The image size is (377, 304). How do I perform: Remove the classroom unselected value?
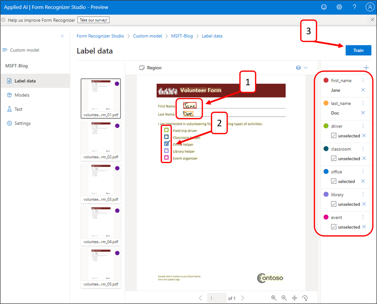[x=364, y=158]
